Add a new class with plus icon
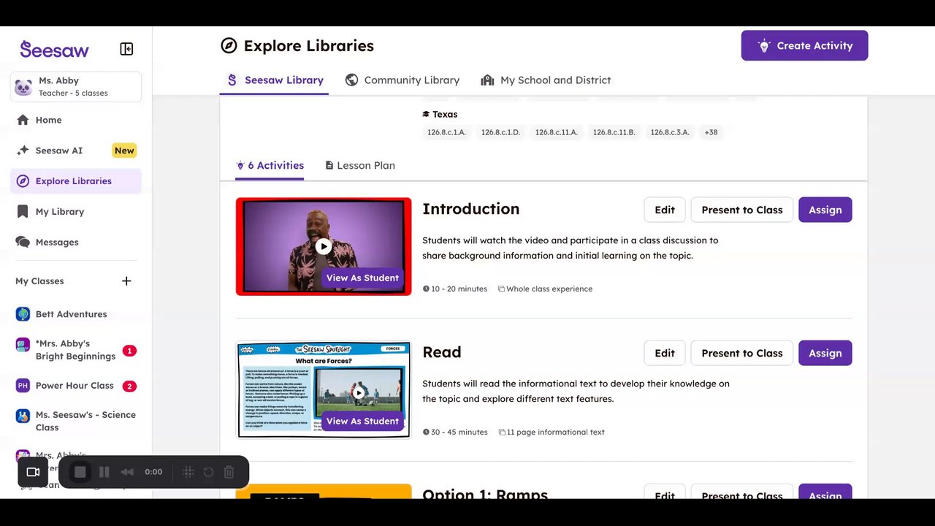Screen dimensions: 935x526 pos(126,281)
